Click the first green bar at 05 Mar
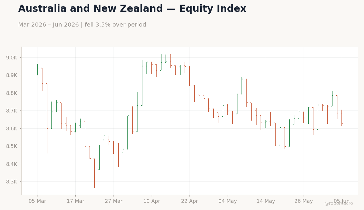Screen dimensions: 364x210 coord(37,70)
